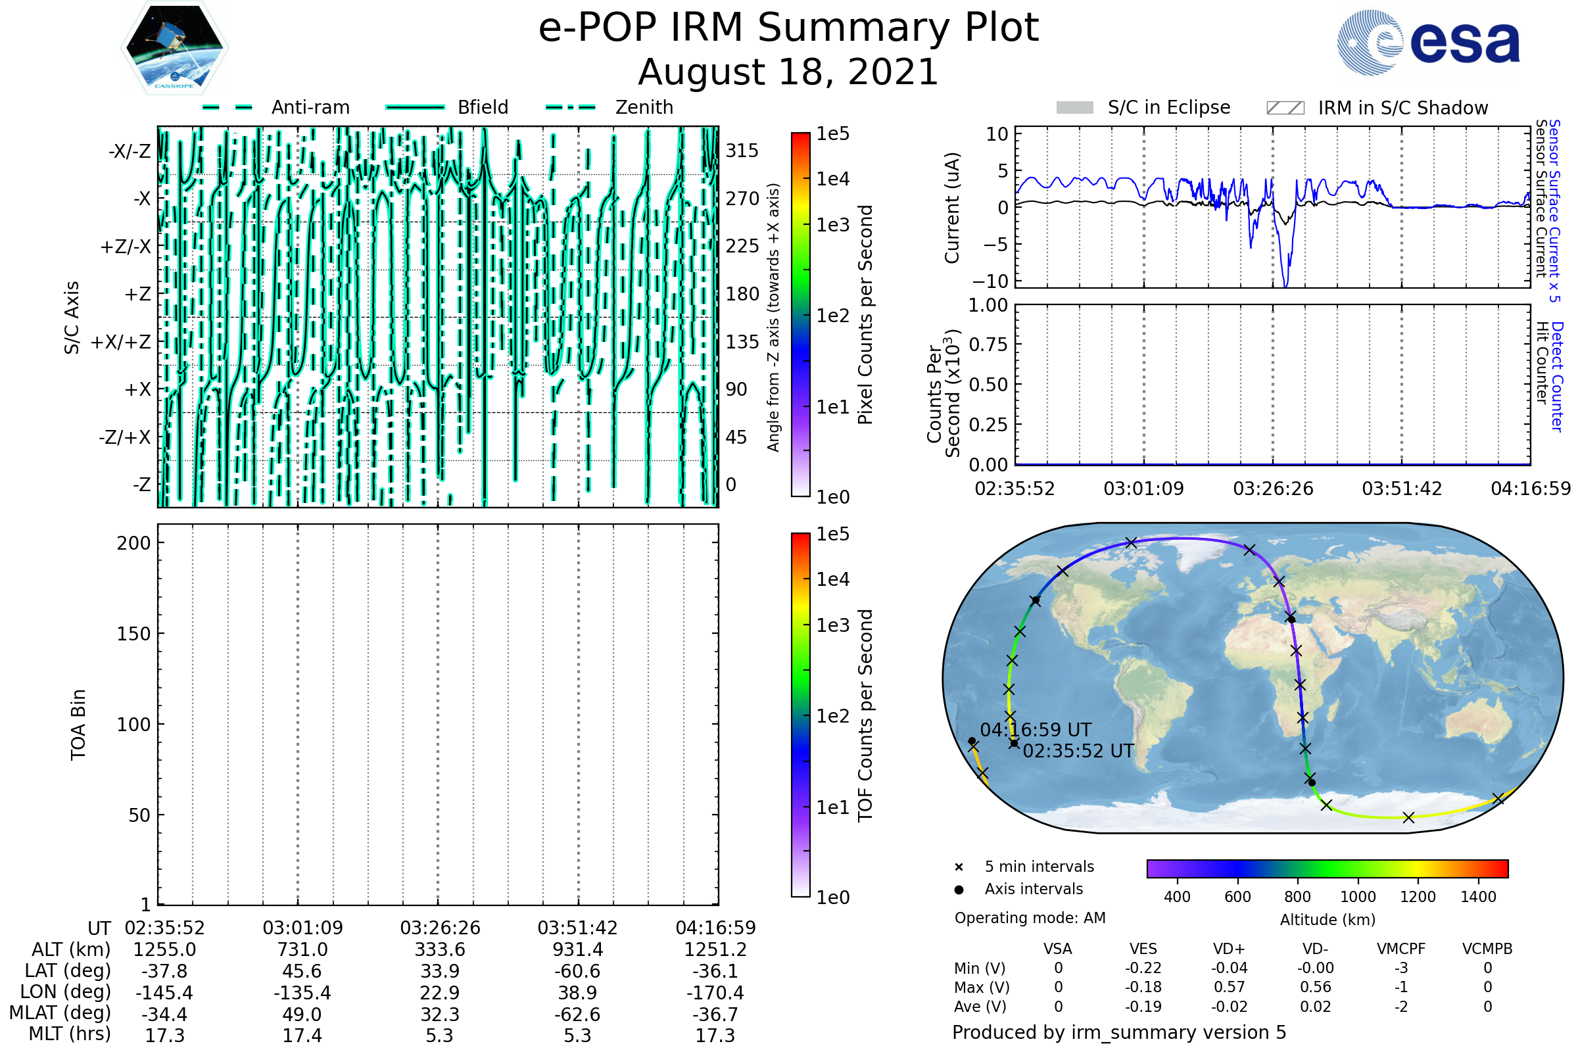
Task: Click the Zenith dash-dot legend marker
Action: tap(571, 107)
